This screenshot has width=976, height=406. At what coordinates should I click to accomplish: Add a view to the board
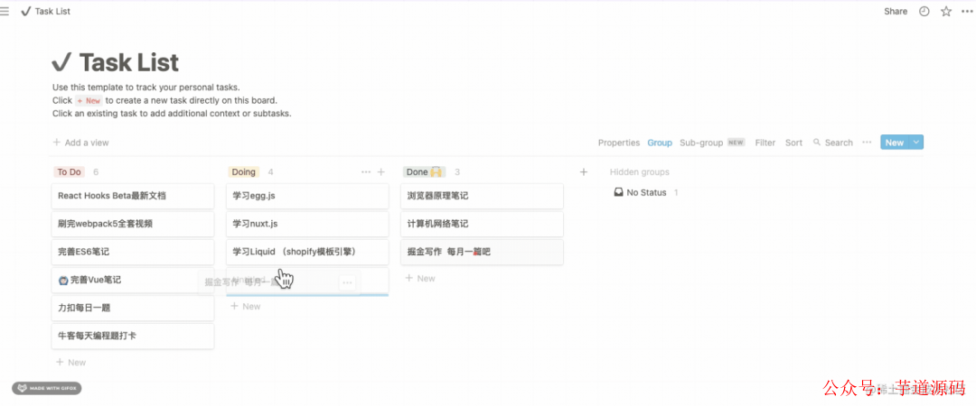(81, 143)
